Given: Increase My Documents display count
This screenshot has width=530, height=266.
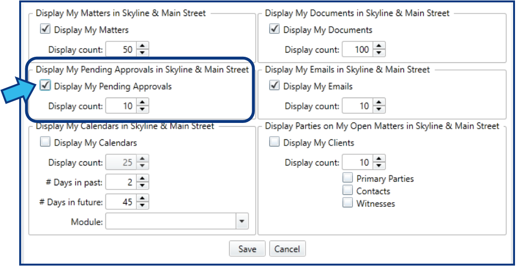Looking at the screenshot, I should [x=379, y=46].
